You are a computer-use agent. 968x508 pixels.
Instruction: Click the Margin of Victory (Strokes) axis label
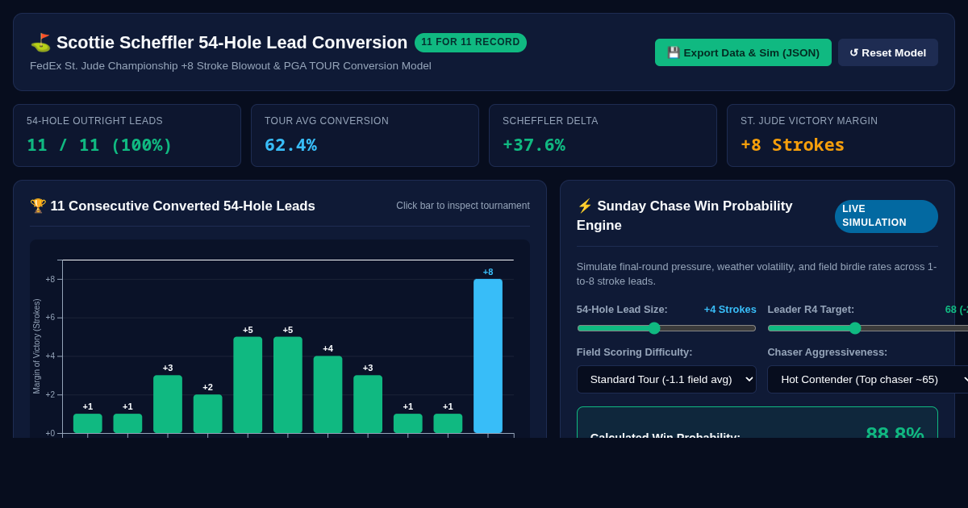(36, 347)
